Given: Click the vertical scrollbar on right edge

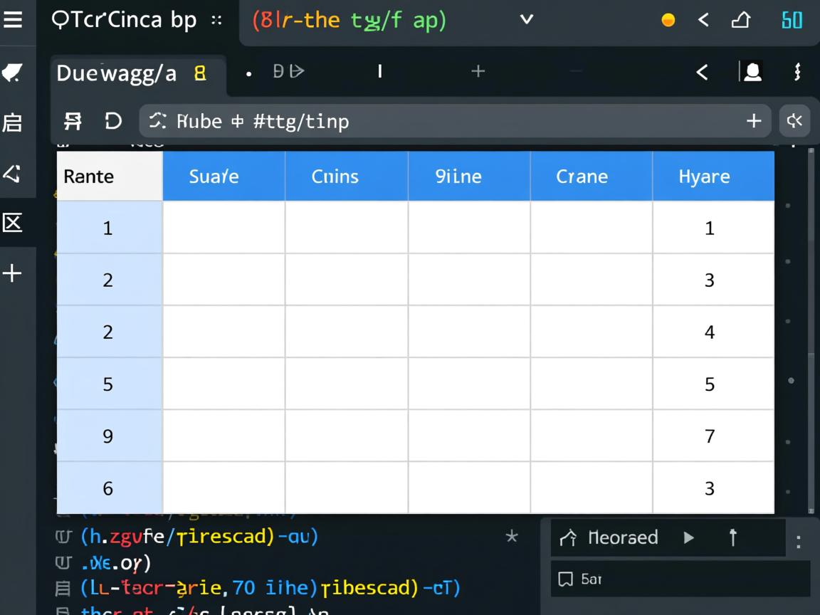Looking at the screenshot, I should click(x=811, y=327).
